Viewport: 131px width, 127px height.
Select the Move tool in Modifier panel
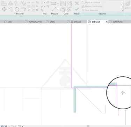(4, 9)
